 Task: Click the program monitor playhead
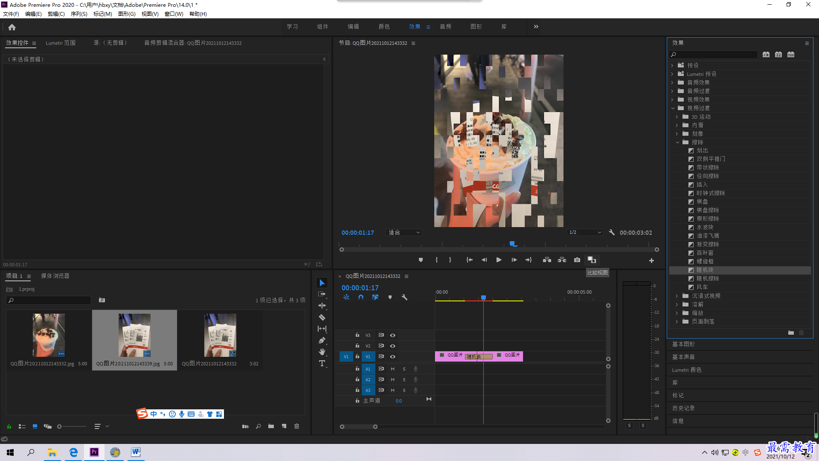click(x=512, y=244)
